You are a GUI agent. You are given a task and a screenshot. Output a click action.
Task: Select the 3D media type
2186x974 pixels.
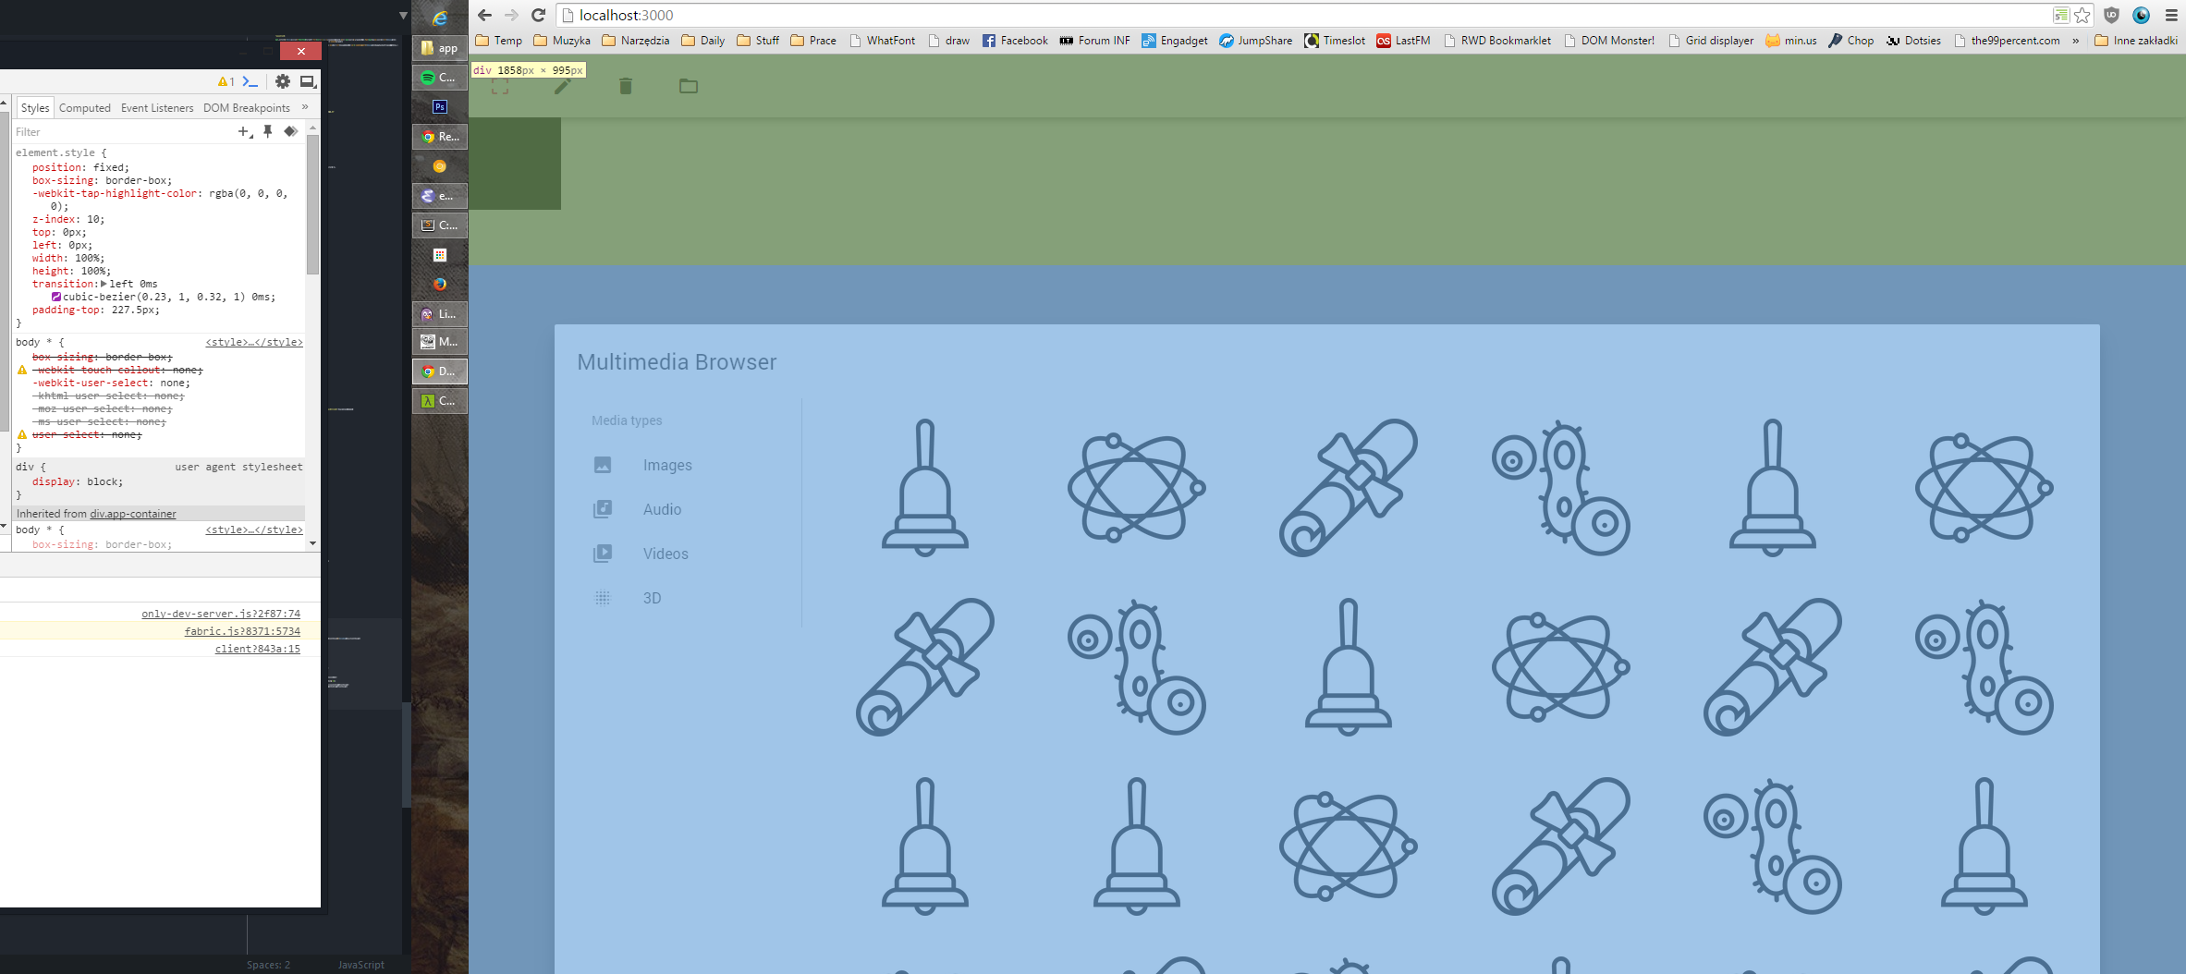[652, 598]
